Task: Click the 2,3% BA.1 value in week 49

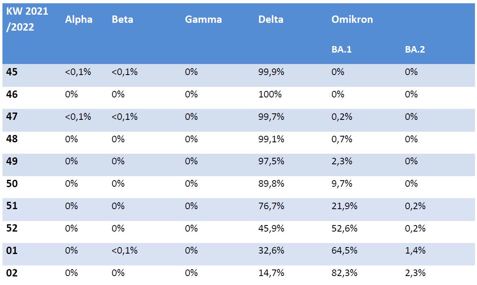Action: tap(341, 161)
